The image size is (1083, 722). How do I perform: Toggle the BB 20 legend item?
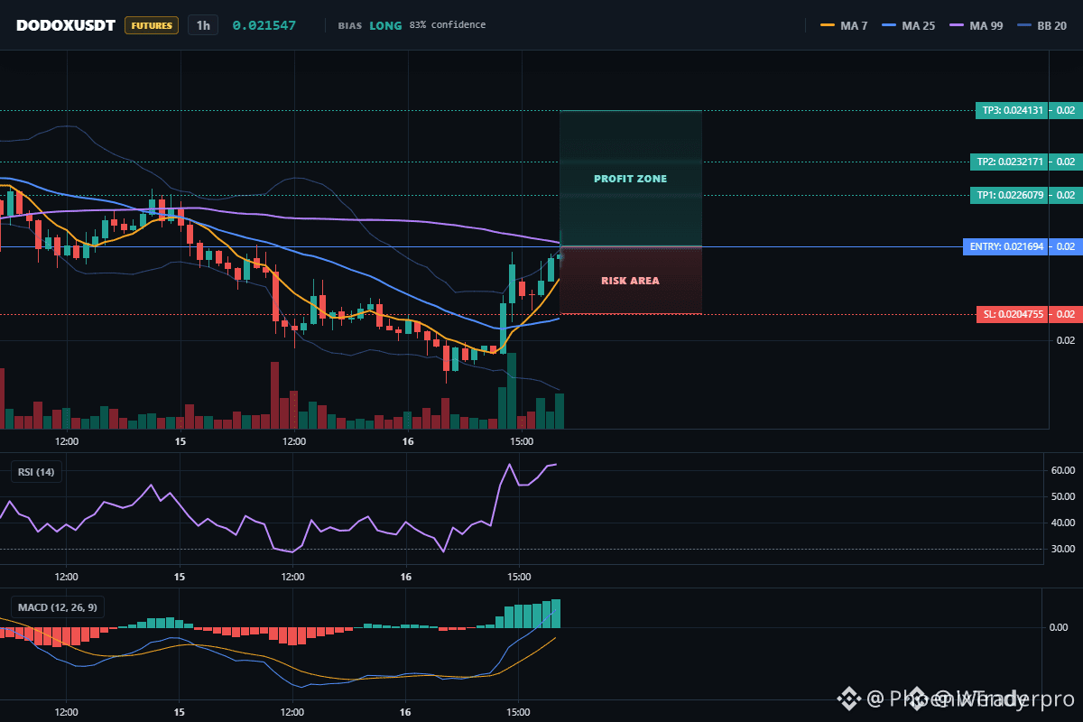(x=1041, y=25)
